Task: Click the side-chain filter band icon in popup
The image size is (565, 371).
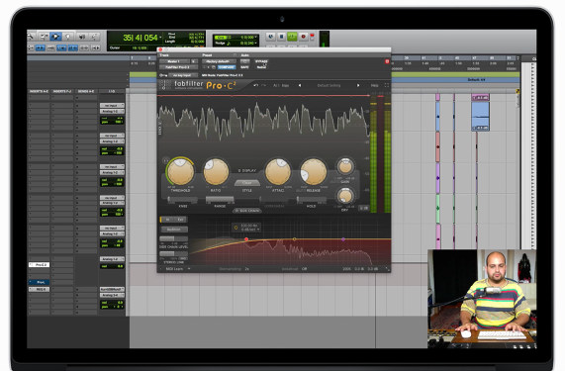Action: pyautogui.click(x=236, y=228)
